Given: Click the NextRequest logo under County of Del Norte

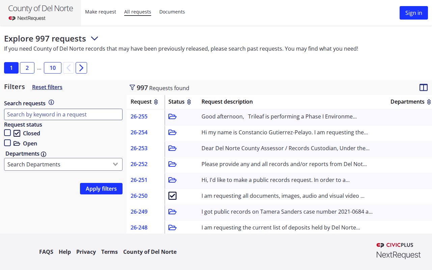Looking at the screenshot, I should coord(27,18).
